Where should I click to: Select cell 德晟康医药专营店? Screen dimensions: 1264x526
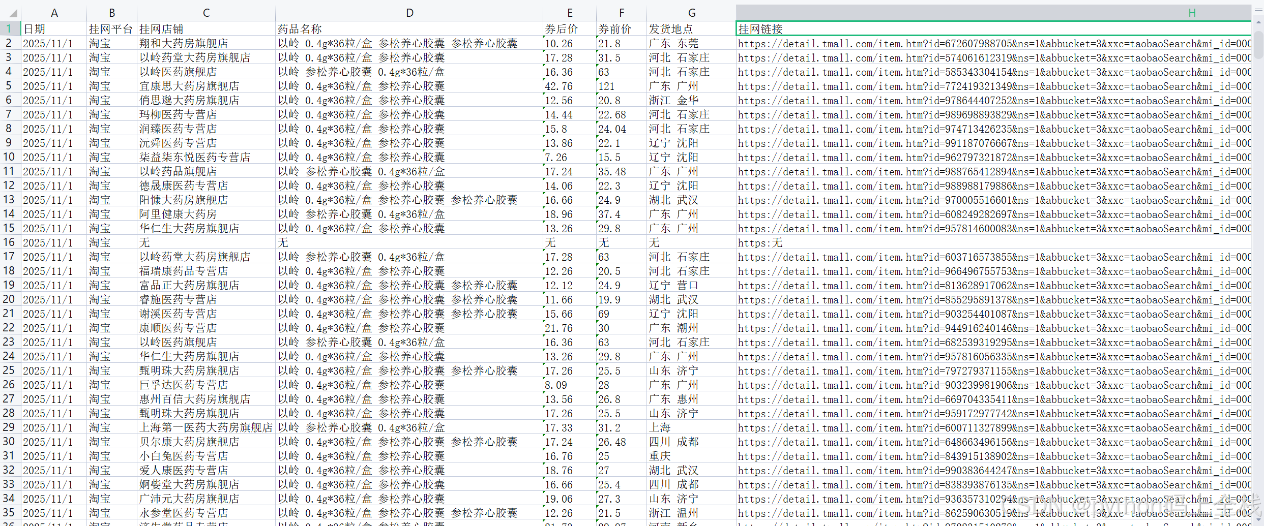pyautogui.click(x=206, y=185)
